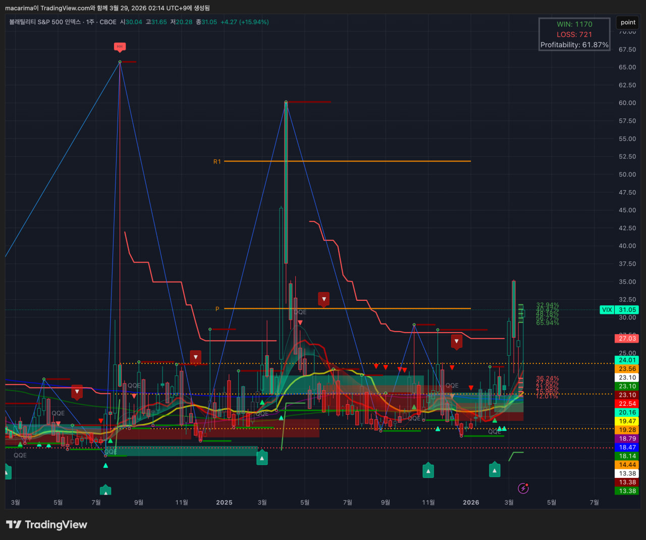Click the R1 pivot level label
This screenshot has width=646, height=540.
pyautogui.click(x=217, y=161)
